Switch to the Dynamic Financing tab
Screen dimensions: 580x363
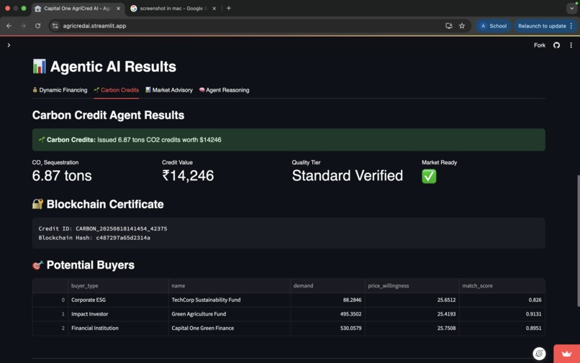click(60, 90)
